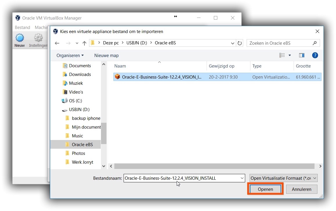Click the search magnifier icon
This screenshot has width=336, height=211.
(315, 43)
